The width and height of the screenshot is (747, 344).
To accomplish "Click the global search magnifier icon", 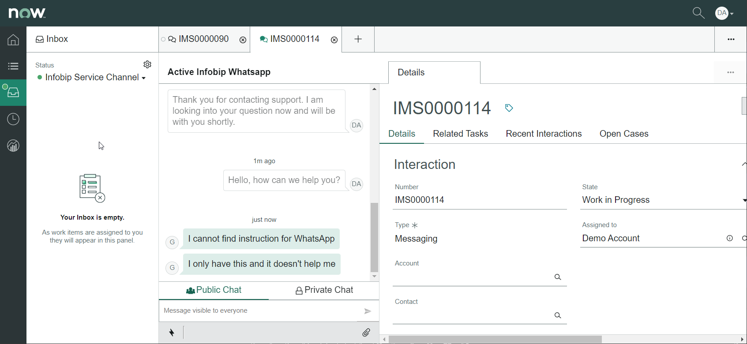I will [698, 13].
